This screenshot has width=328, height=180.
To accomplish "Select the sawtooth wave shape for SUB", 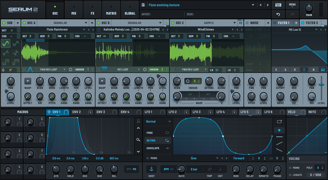I will pyautogui.click(x=16, y=53).
